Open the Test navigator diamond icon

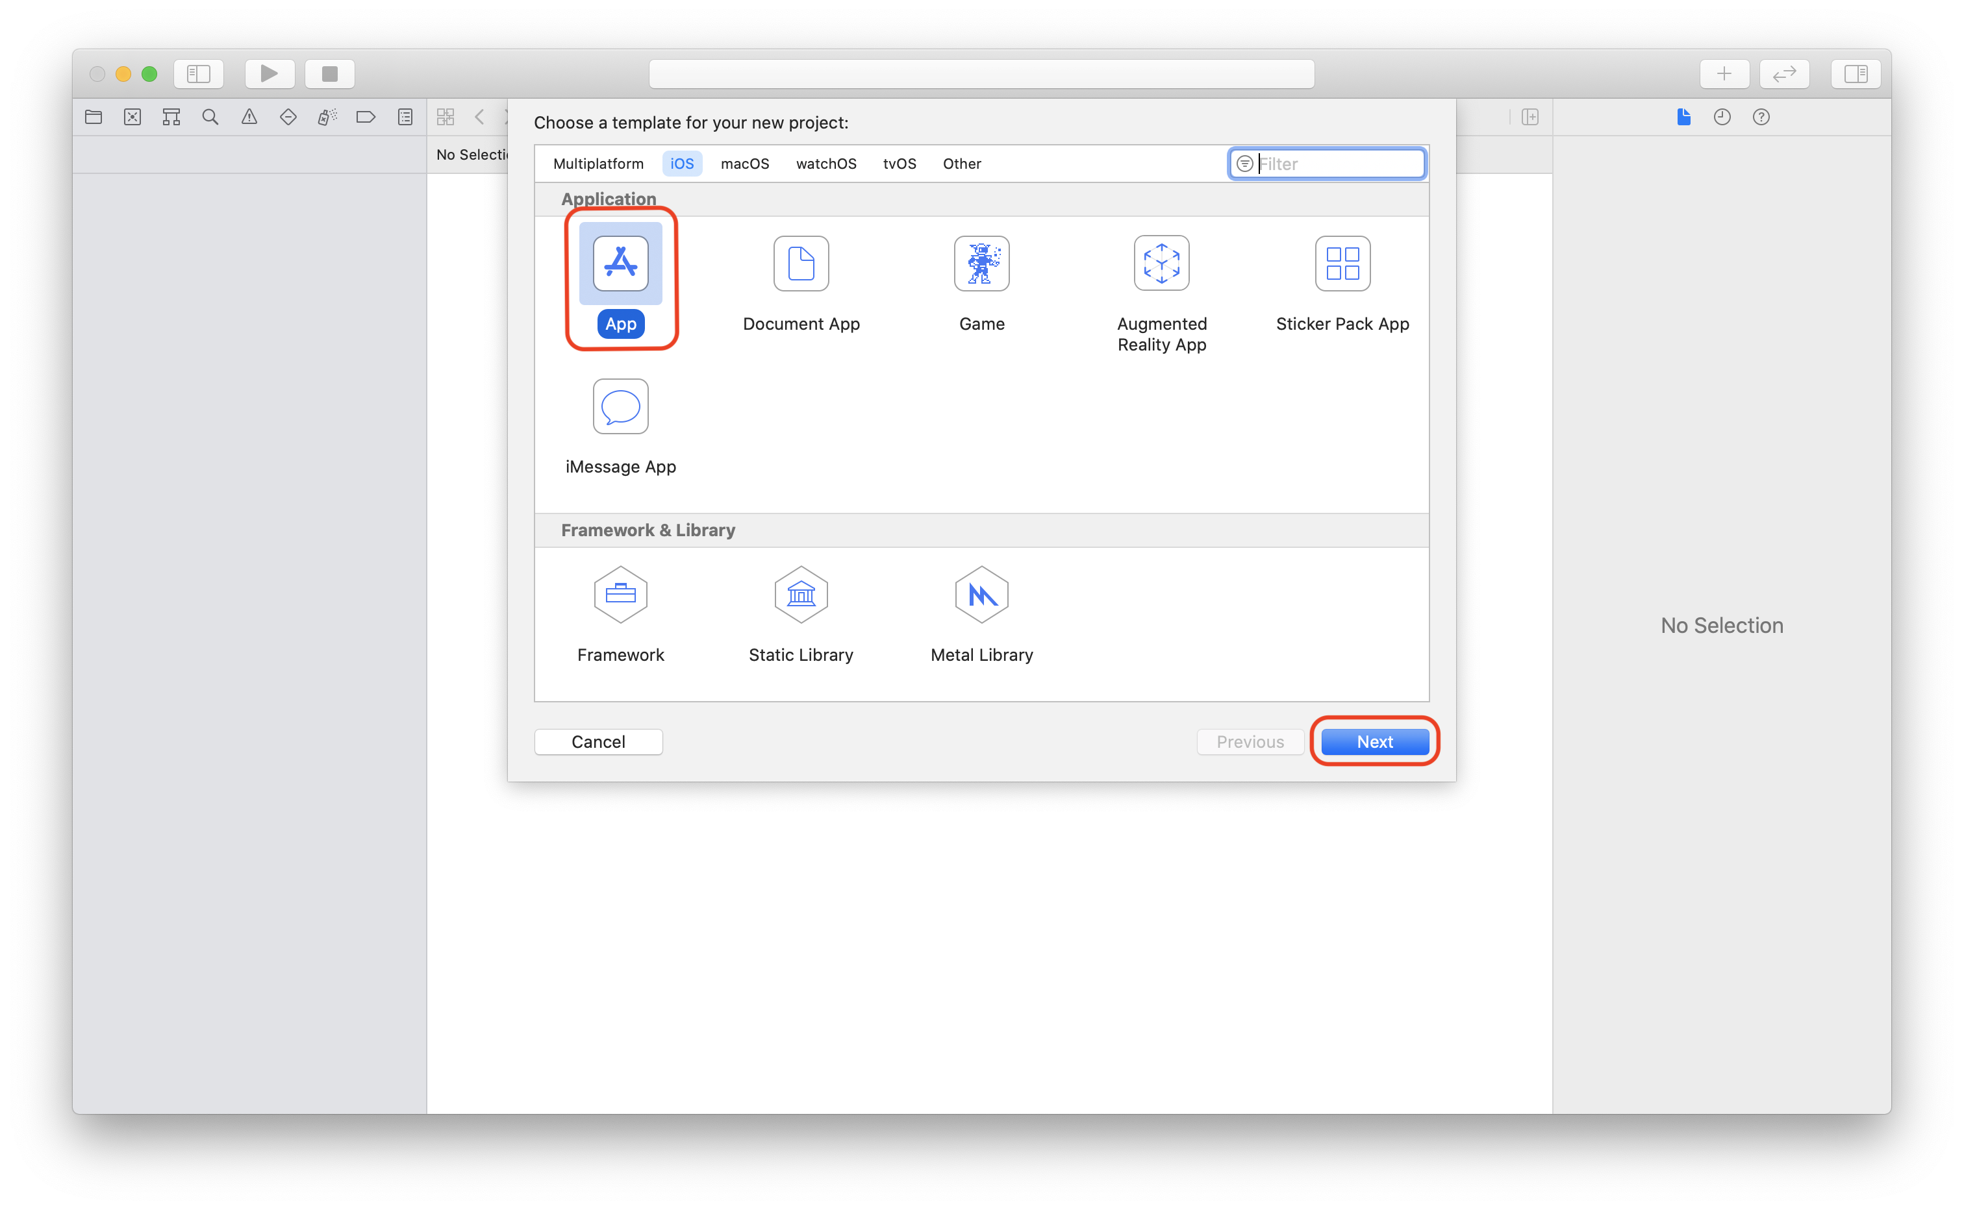click(x=288, y=117)
